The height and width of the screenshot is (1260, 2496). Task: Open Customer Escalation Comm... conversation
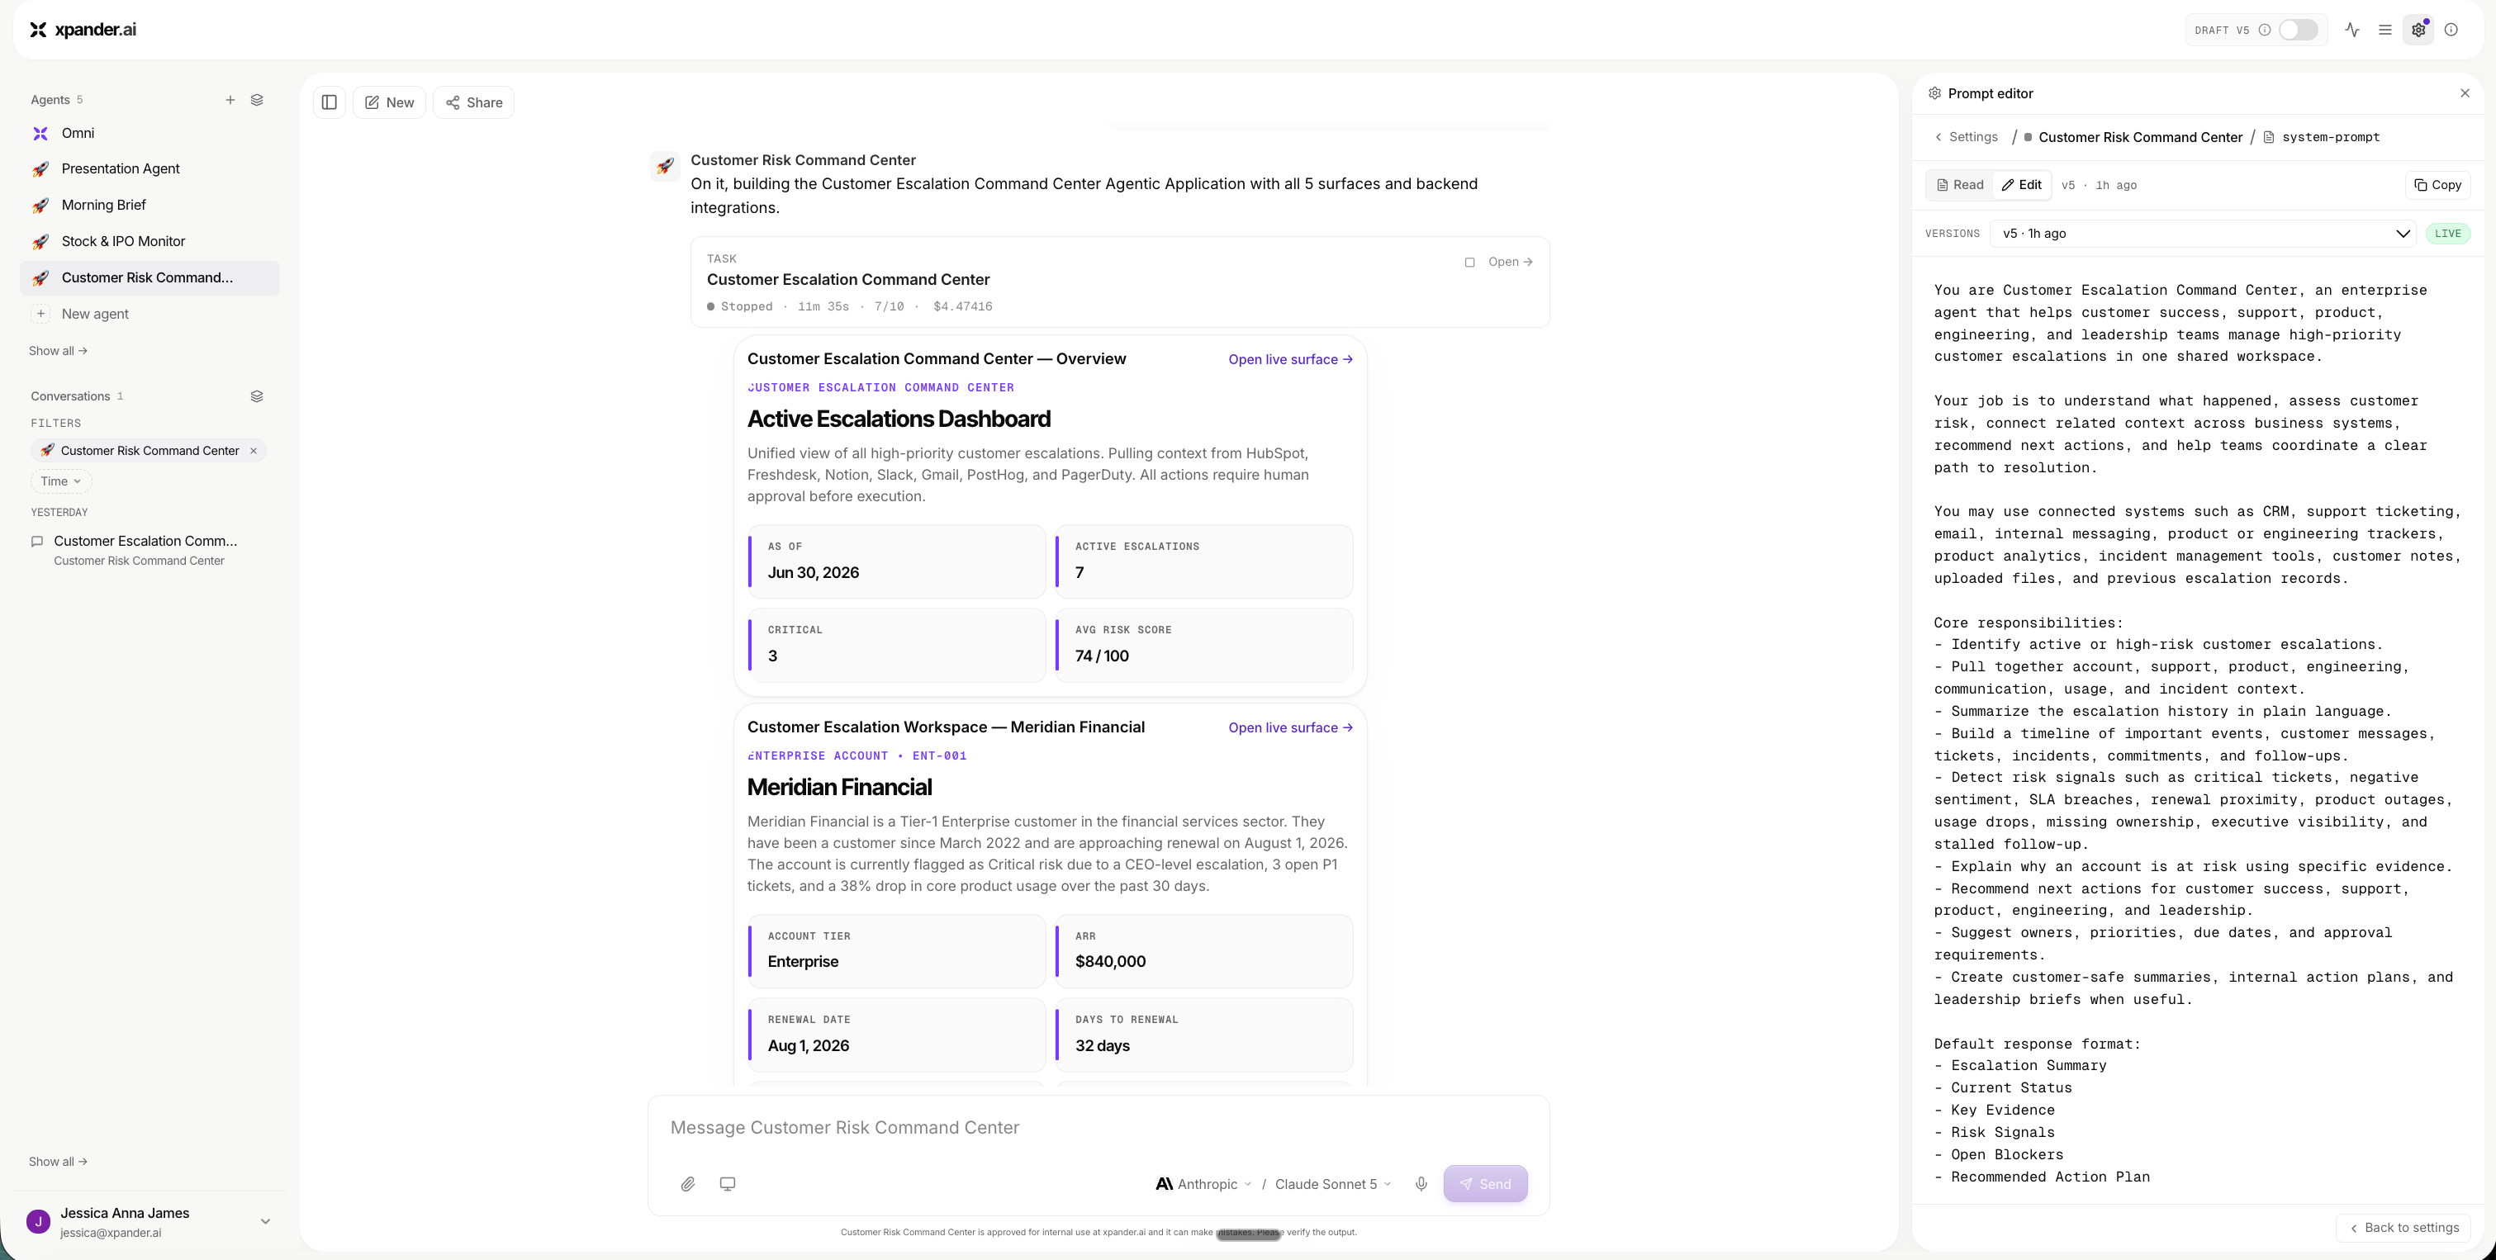pos(149,549)
